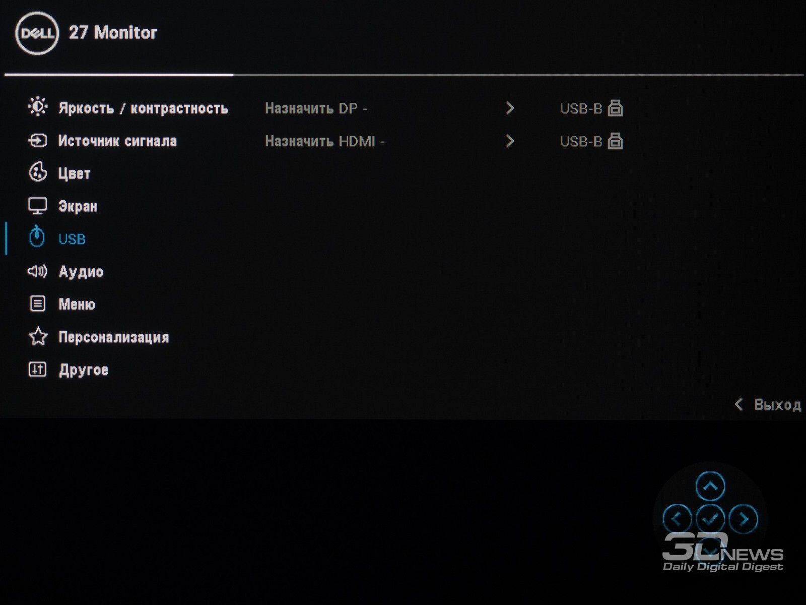The image size is (806, 605).
Task: Click the personalization star icon
Action: tap(38, 336)
